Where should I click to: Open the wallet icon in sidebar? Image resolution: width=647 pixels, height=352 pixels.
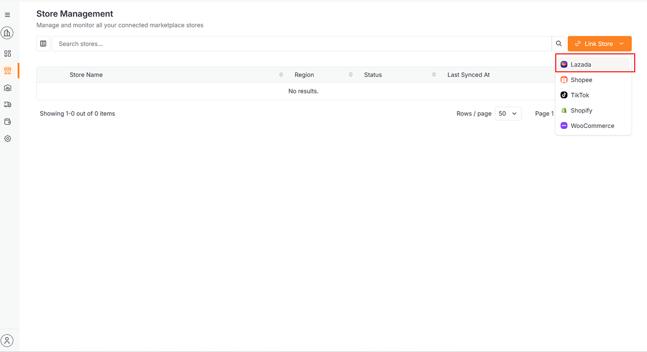click(8, 121)
